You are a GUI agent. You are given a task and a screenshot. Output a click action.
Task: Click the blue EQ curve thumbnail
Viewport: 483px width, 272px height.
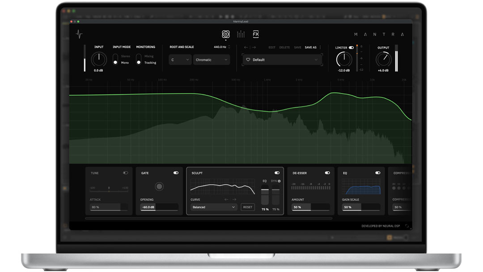point(361,187)
